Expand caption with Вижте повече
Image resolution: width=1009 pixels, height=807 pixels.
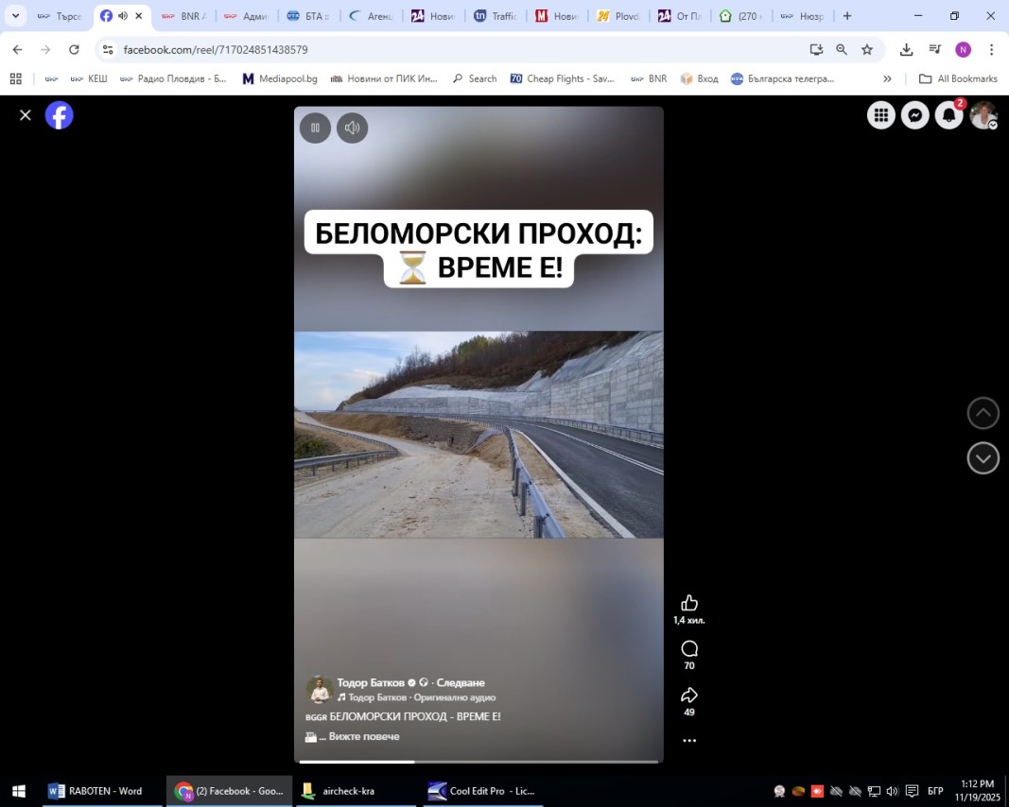tap(364, 736)
